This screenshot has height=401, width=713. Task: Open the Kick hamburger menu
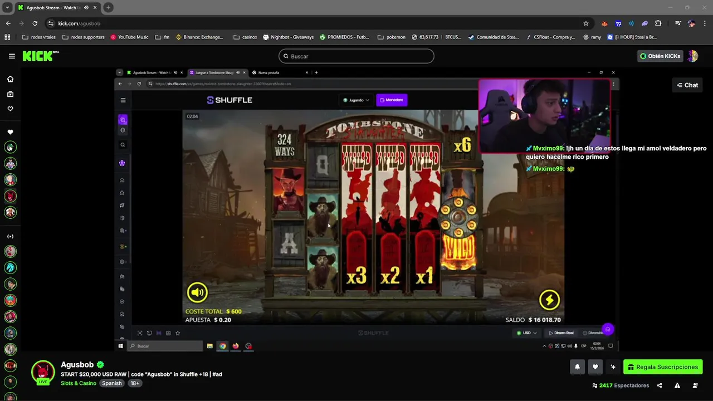click(12, 56)
